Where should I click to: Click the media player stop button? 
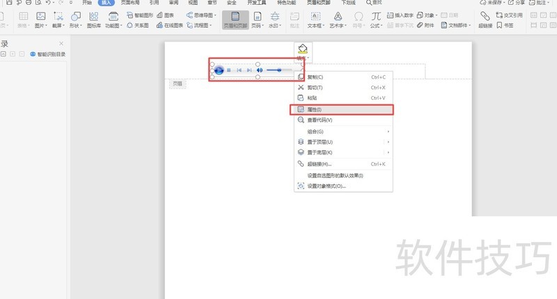(229, 70)
